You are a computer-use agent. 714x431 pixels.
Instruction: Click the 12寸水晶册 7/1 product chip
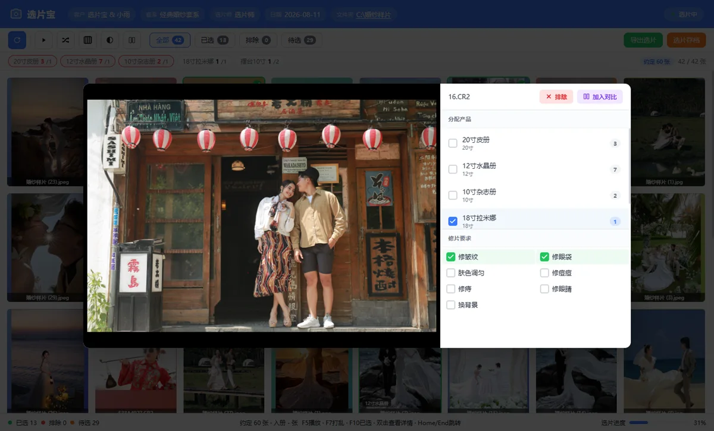[87, 61]
